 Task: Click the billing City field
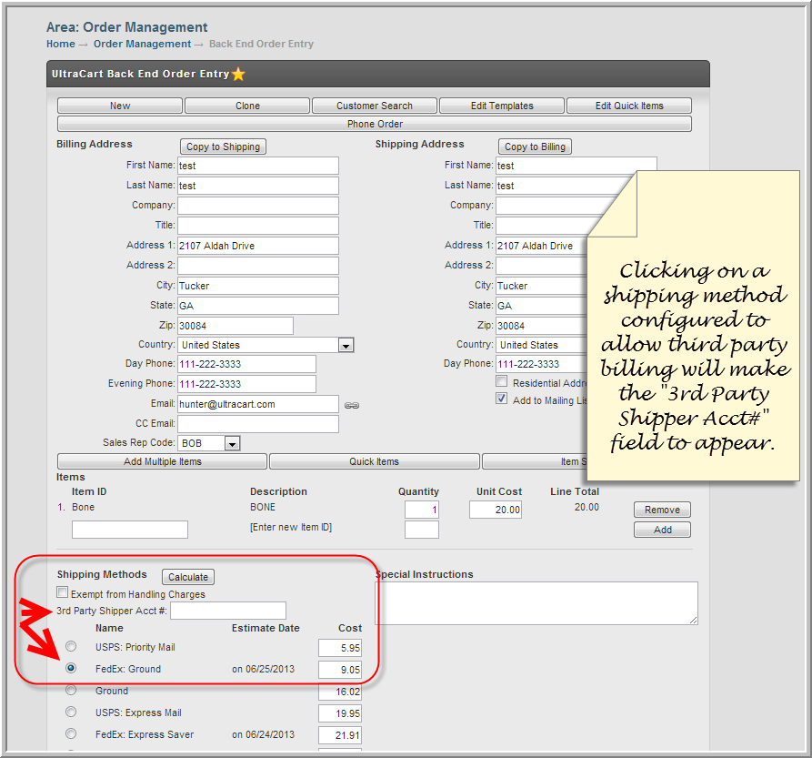258,286
